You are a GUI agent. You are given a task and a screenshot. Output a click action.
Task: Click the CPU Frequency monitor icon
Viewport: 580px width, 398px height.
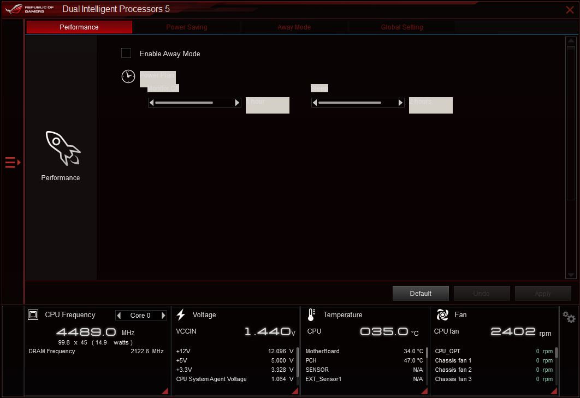[33, 314]
